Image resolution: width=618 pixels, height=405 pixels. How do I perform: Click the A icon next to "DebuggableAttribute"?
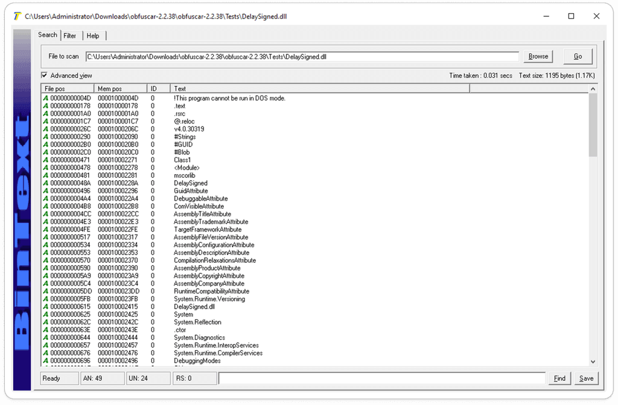click(45, 198)
